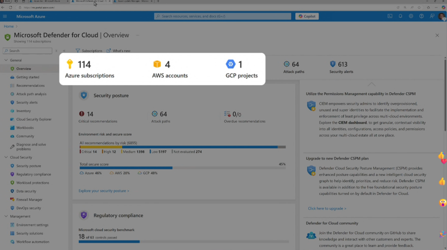Click the Workload protections icon
Screen dimensions: 447x250
pos(12,183)
